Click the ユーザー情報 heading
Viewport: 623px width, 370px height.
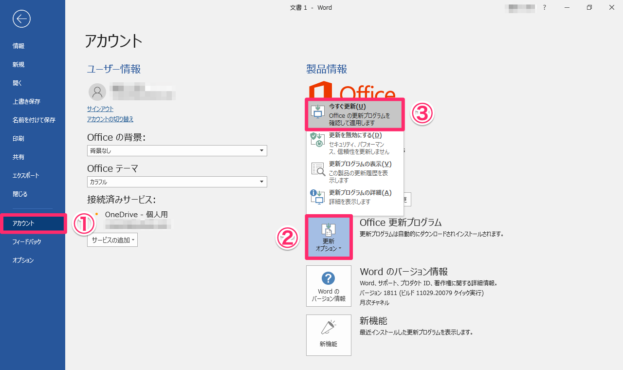(x=114, y=69)
